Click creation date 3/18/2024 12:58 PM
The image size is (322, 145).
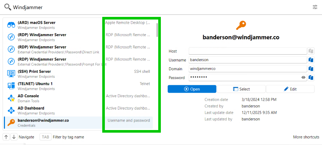tap(259, 100)
